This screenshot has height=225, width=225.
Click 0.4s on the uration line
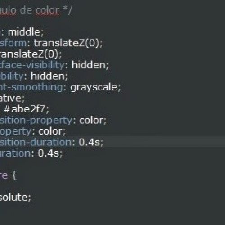[x=49, y=153]
